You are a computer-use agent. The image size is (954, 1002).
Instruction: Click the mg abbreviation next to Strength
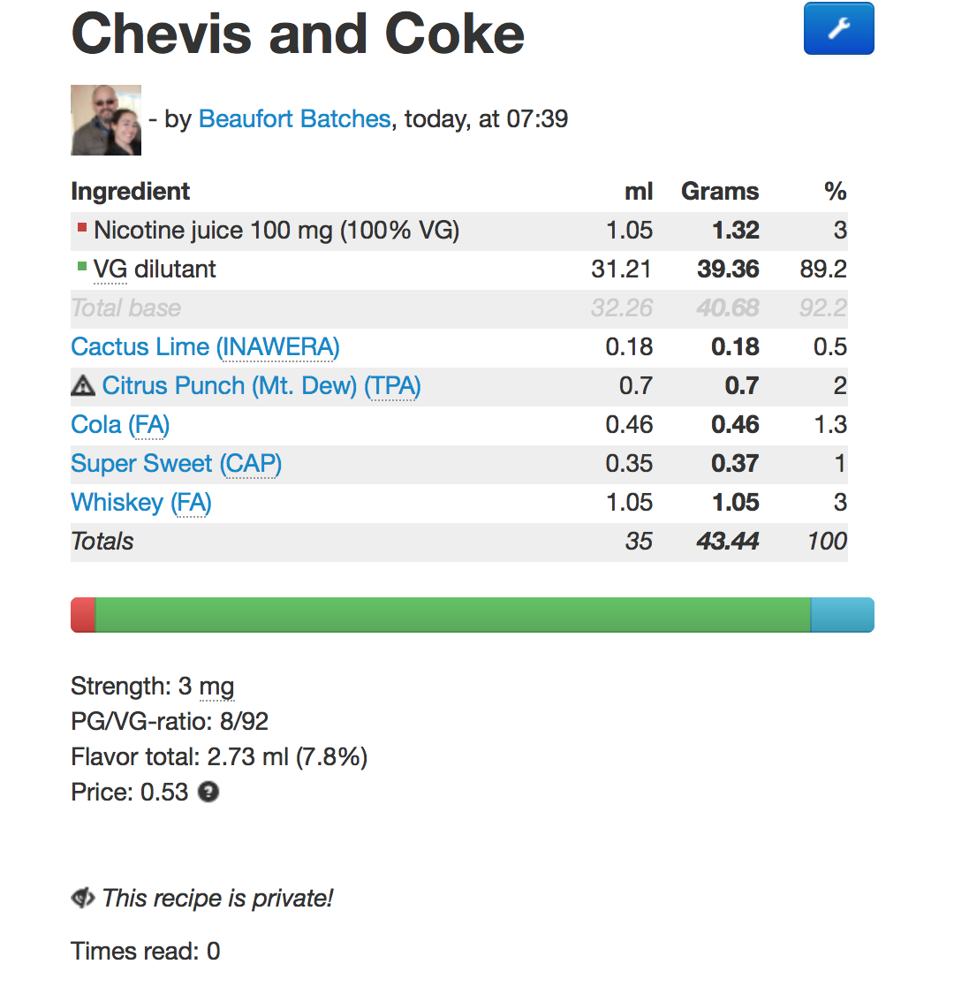point(216,687)
